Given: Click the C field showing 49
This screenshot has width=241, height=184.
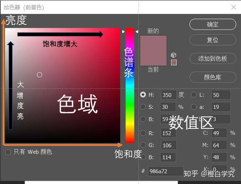Looking at the screenshot, I should click(x=219, y=133).
